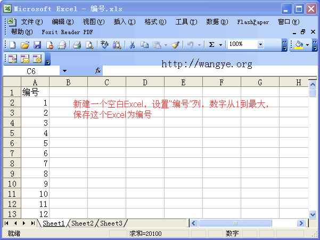The height and width of the screenshot is (240, 320).
Task: Go to next sheet tab arrow
Action: (x=24, y=223)
